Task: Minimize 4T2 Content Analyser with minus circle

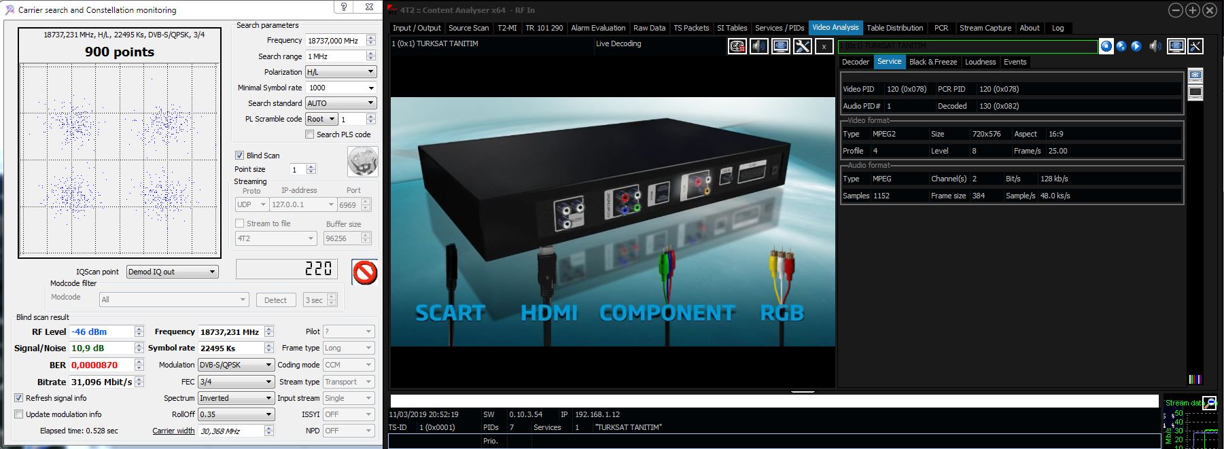Action: point(1176,10)
